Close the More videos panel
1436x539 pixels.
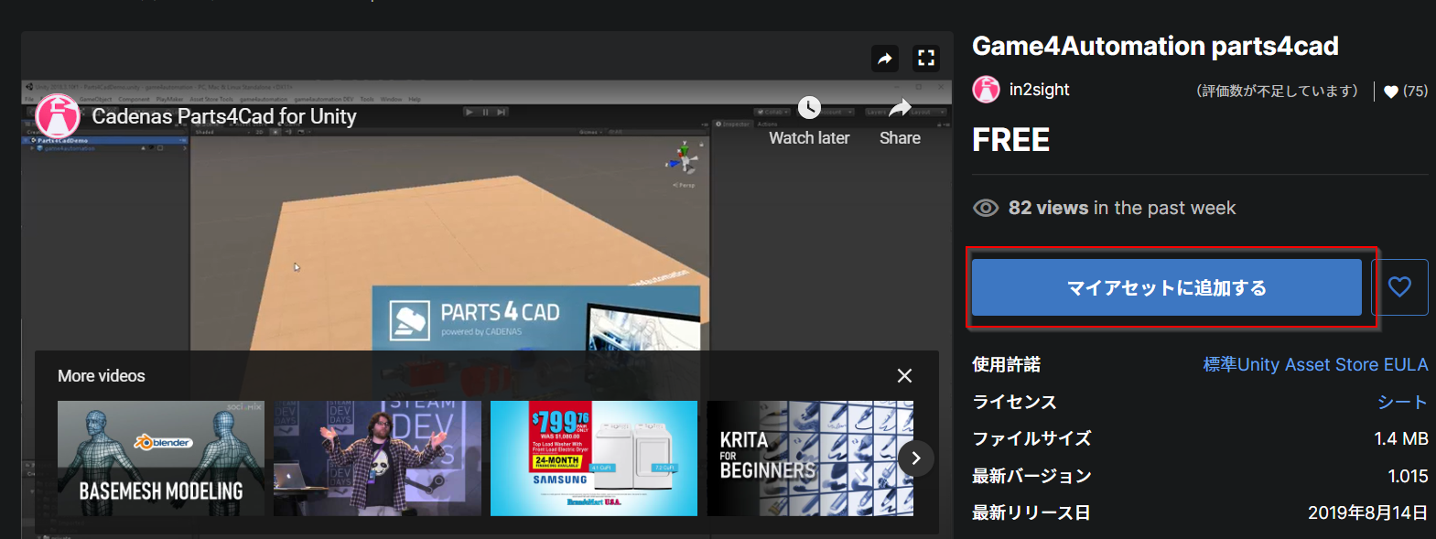tap(904, 376)
